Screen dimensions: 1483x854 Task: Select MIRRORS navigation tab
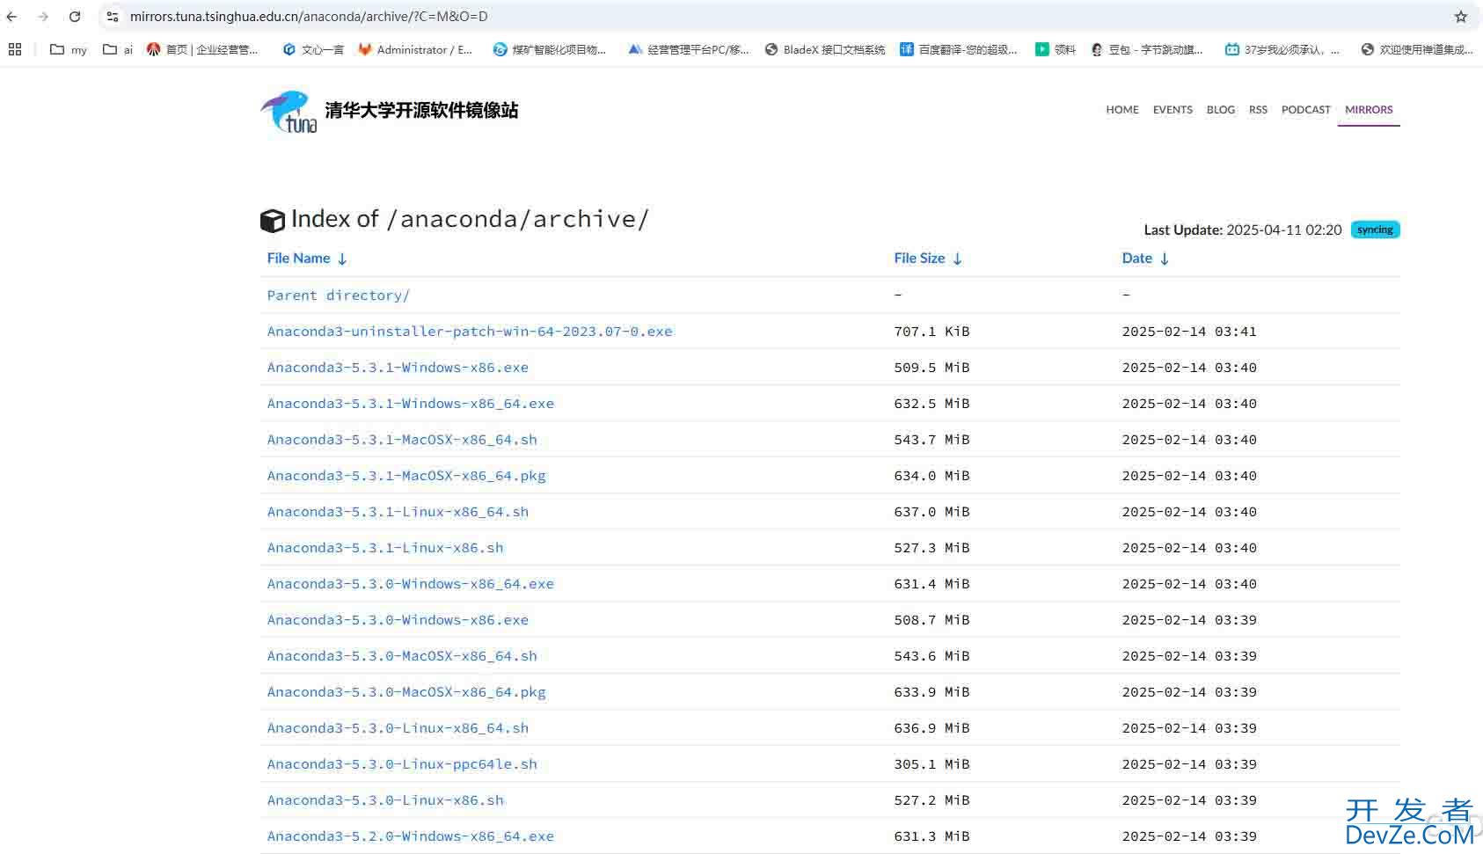click(x=1369, y=110)
